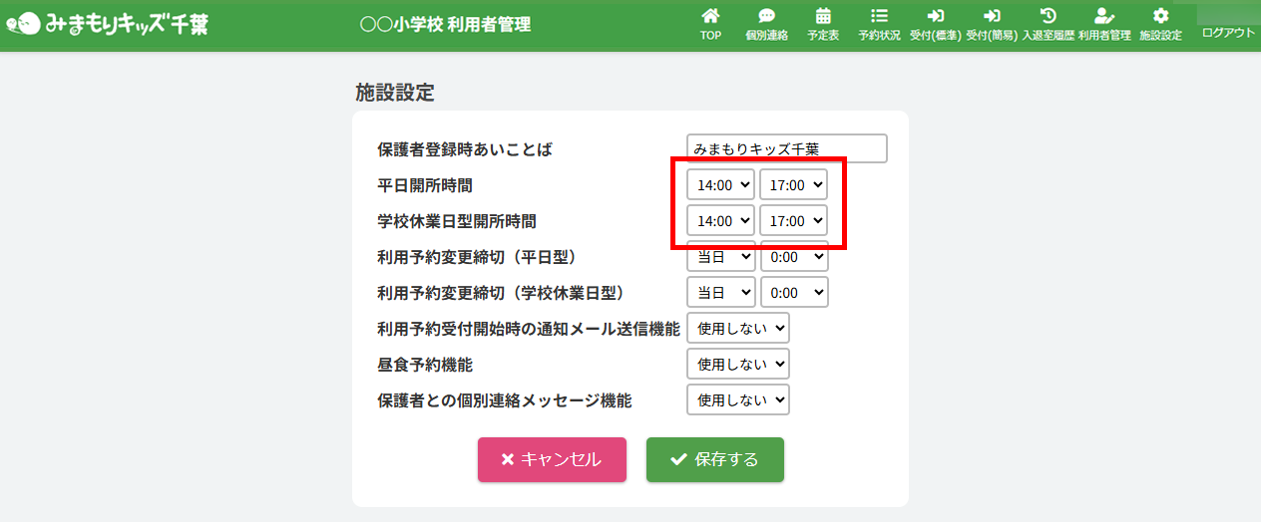This screenshot has width=1261, height=522.
Task: Open 昼食予約機能 dropdown
Action: pyautogui.click(x=737, y=365)
